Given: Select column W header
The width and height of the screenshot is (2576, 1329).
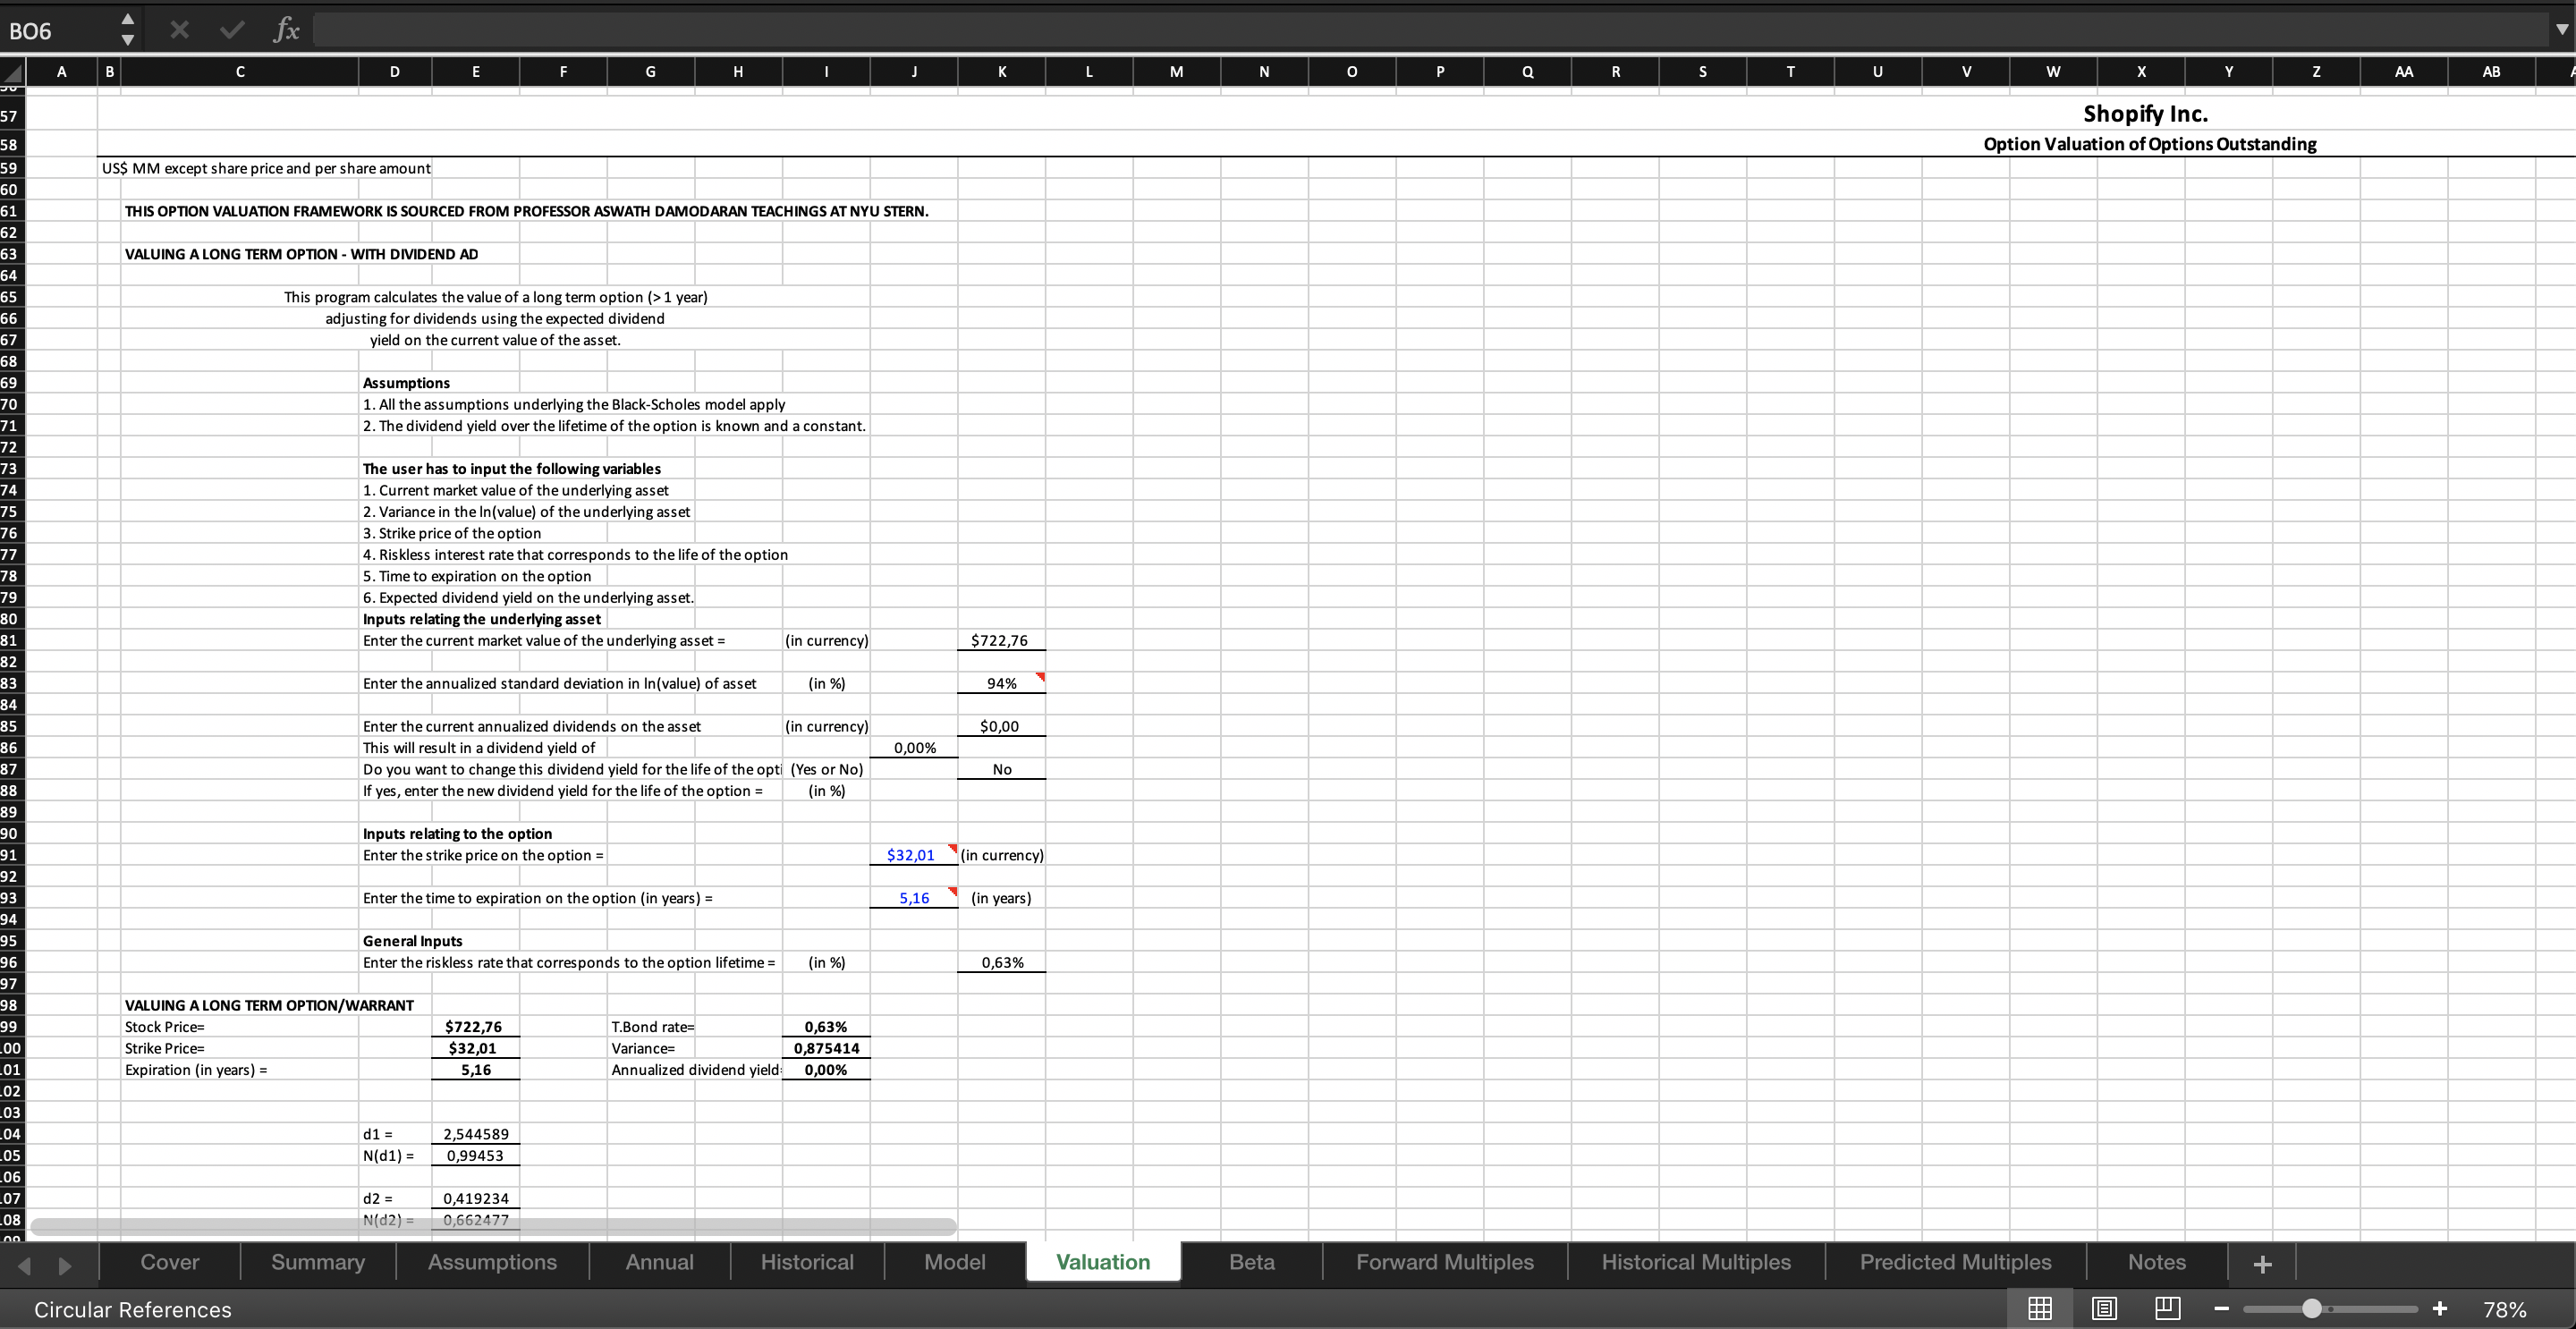Looking at the screenshot, I should click(x=2053, y=71).
